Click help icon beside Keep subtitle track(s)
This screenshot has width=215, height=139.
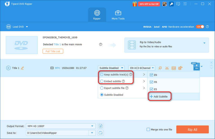point(131,74)
